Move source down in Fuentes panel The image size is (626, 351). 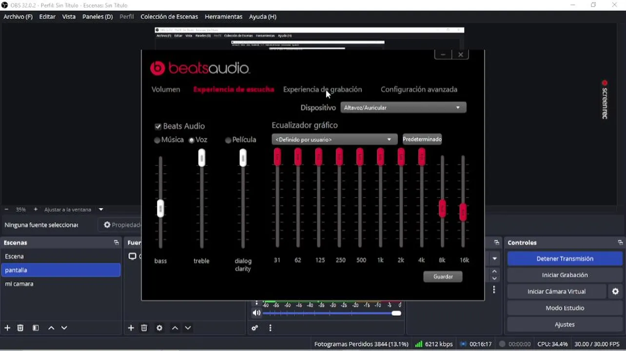(x=188, y=328)
